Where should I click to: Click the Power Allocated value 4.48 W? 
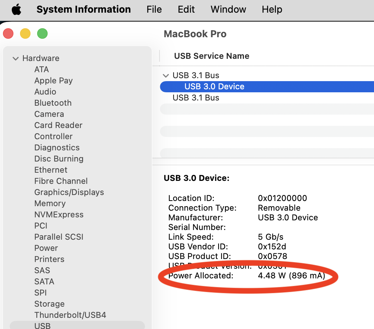coord(291,275)
